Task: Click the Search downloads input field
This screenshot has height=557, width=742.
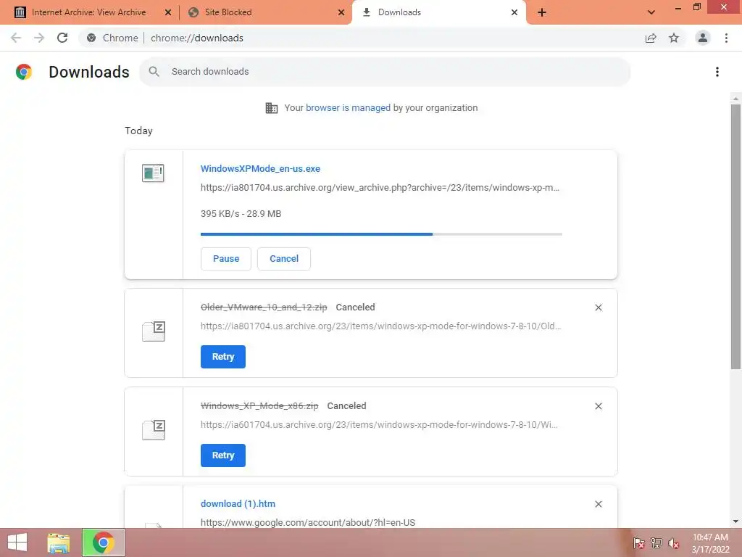Action: (x=385, y=72)
